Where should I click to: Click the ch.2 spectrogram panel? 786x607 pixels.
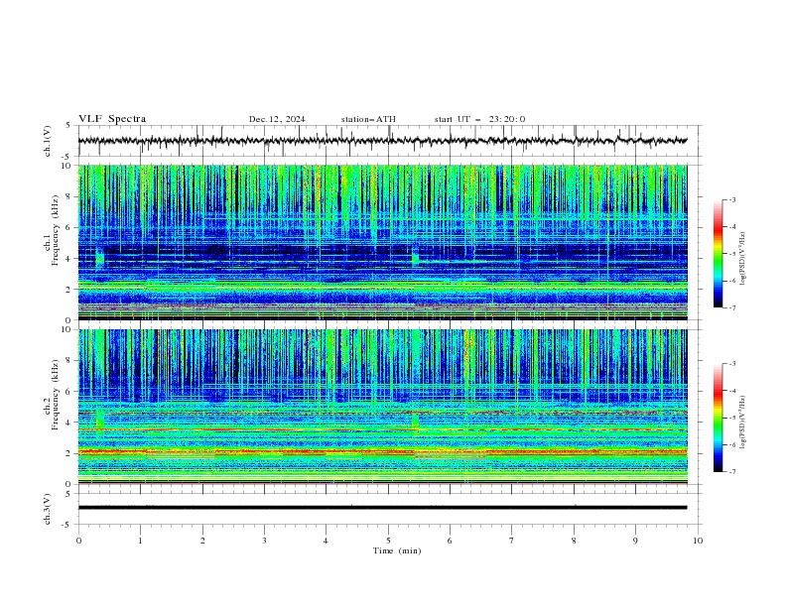click(382, 407)
